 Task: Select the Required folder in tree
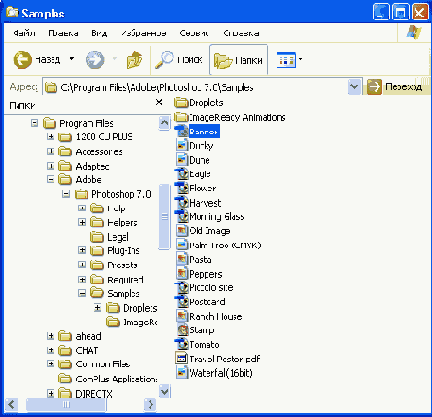[117, 280]
